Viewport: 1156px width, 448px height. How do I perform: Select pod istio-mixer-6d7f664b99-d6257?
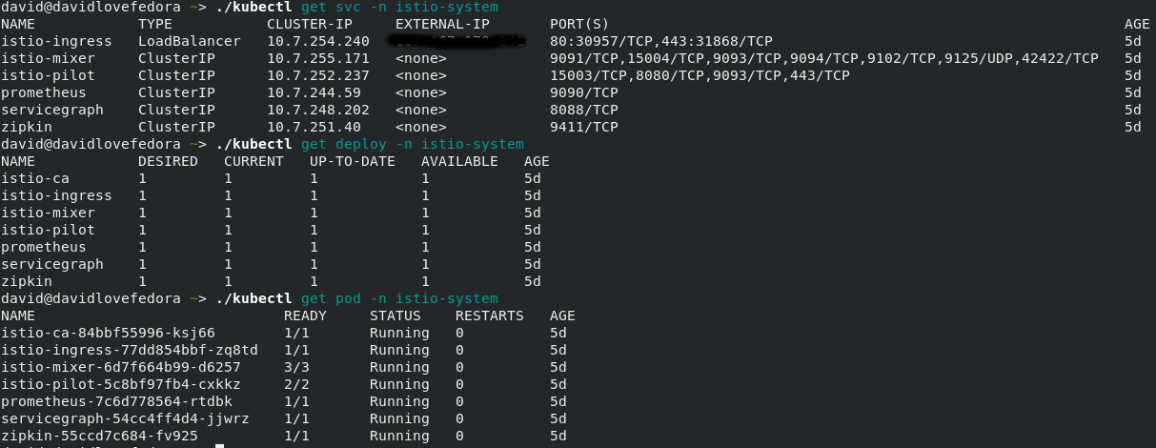[121, 367]
